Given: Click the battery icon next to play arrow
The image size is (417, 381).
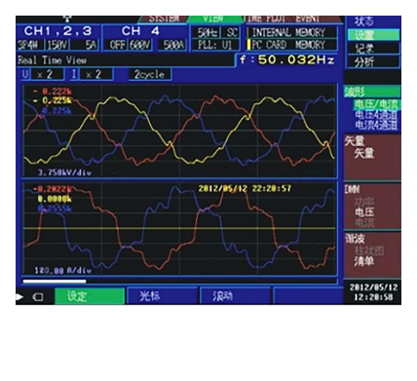Looking at the screenshot, I should pos(38,297).
